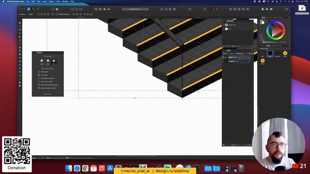Image resolution: width=310 pixels, height=174 pixels.
Task: Click the boolean Xor operation icon
Action: 243,9
